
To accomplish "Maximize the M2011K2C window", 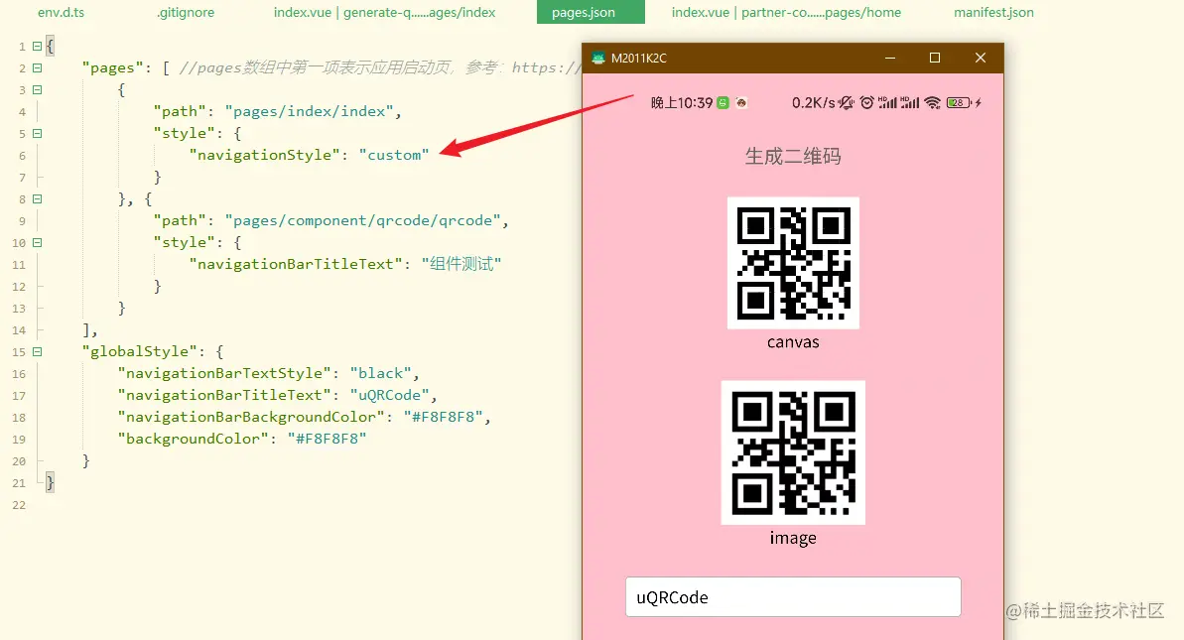I will pos(935,59).
